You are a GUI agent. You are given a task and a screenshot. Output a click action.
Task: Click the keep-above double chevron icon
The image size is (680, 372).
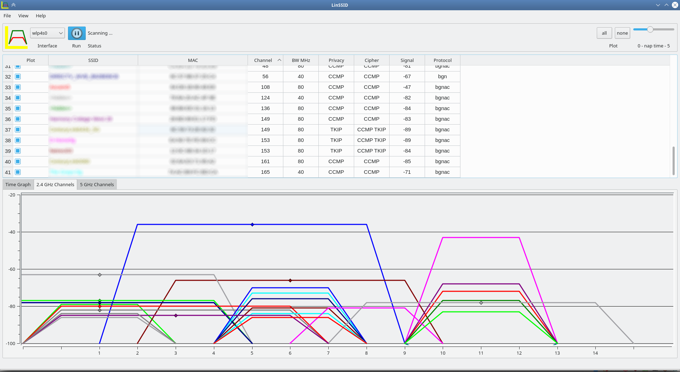click(x=13, y=5)
